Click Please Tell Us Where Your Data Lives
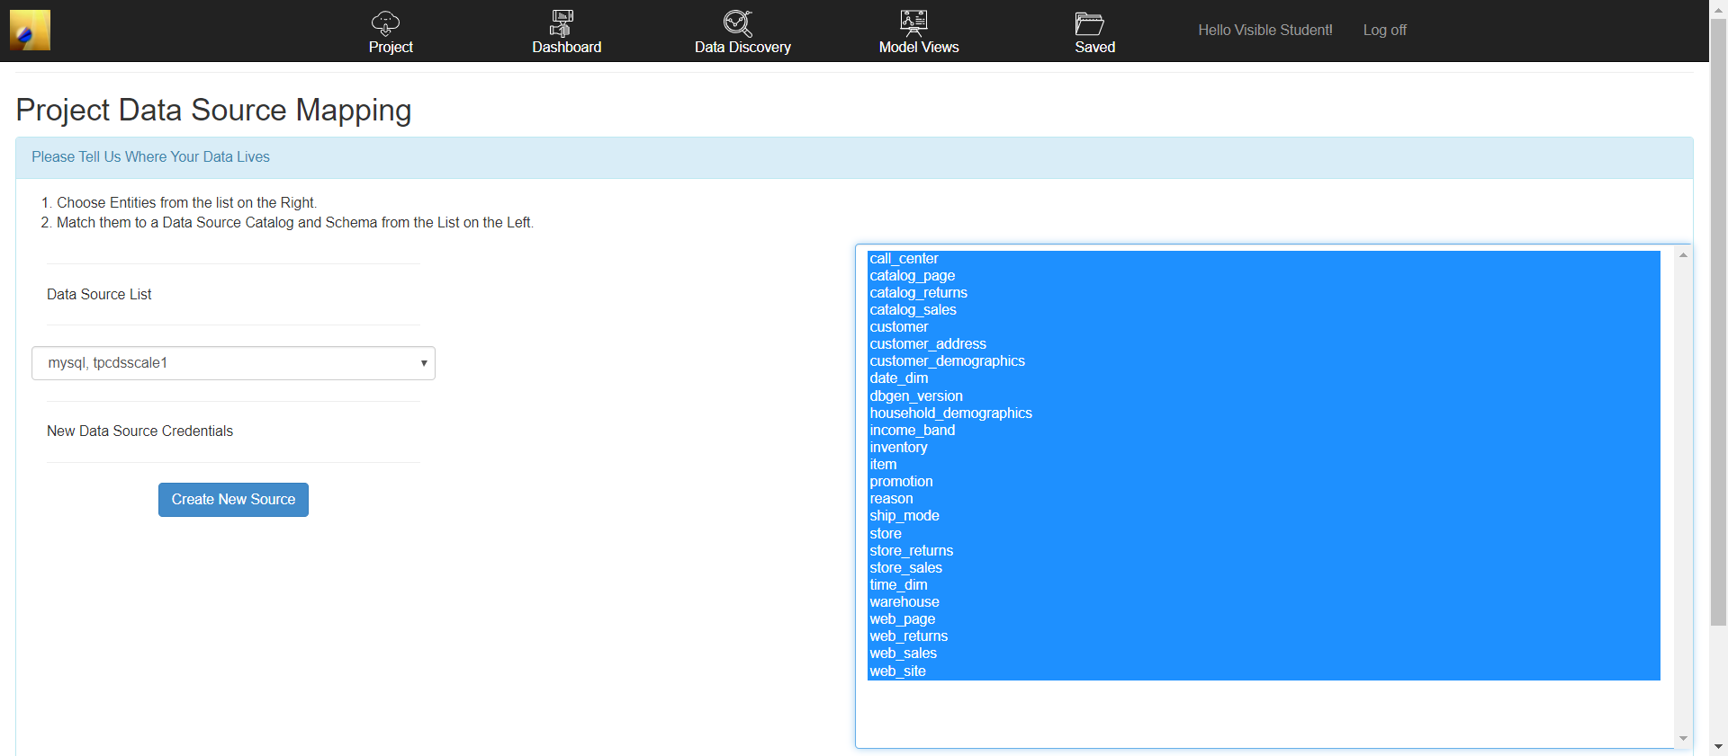This screenshot has height=756, width=1728. (x=150, y=157)
